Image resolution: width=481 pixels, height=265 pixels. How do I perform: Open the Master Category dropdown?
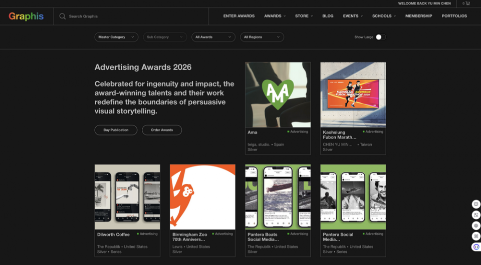click(116, 37)
